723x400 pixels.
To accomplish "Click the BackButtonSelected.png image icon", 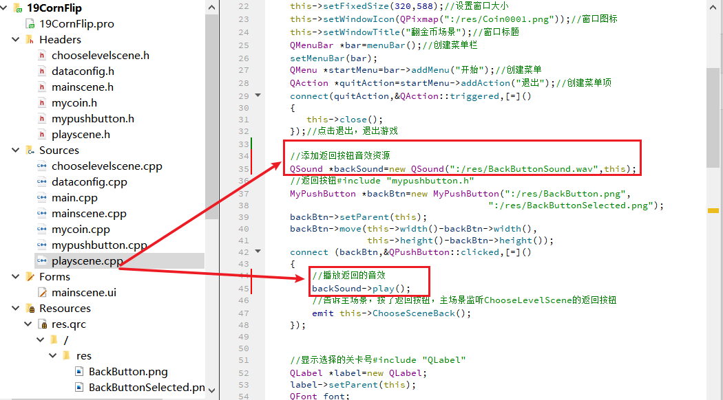I will click(79, 387).
